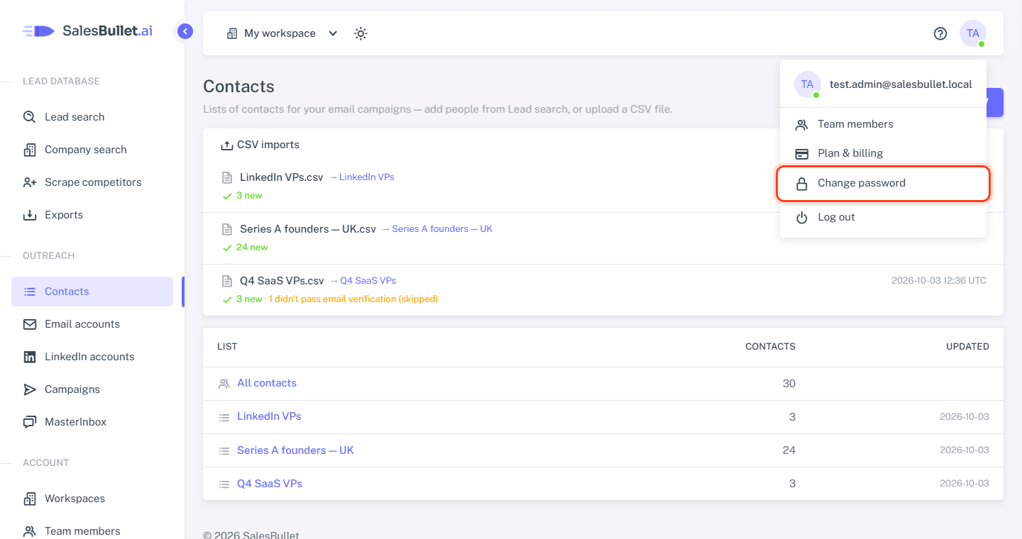This screenshot has width=1022, height=539.
Task: Click Q4 SaaS VPs.csv file name
Action: [282, 281]
